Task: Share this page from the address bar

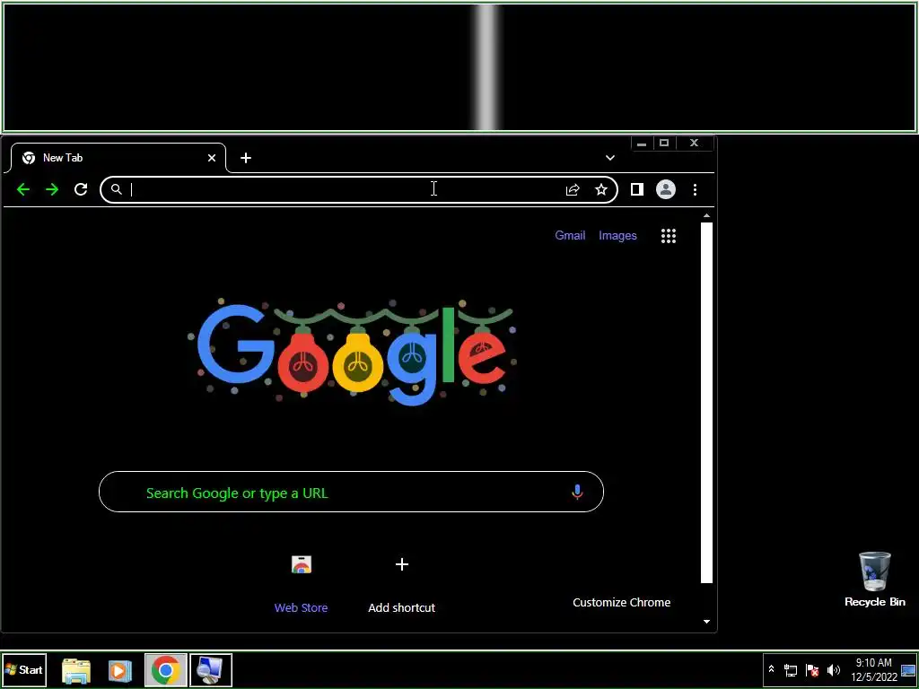Action: [x=573, y=189]
